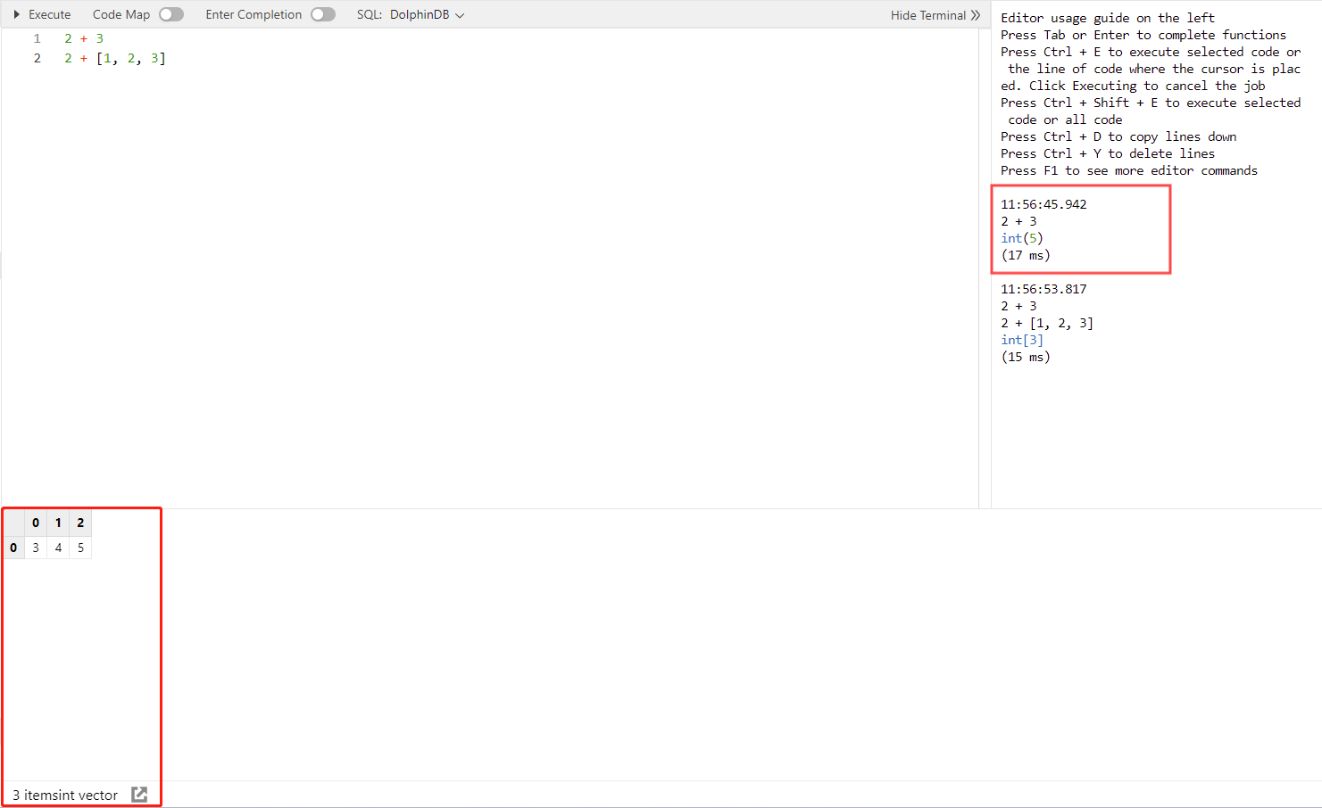Place cursor on editor line "2 + 3"
The height and width of the screenshot is (808, 1322).
(84, 38)
